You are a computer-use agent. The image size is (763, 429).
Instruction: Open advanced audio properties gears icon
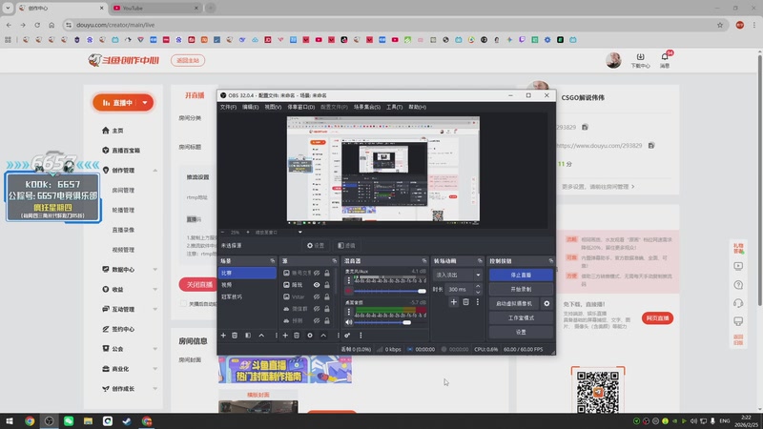coord(347,336)
